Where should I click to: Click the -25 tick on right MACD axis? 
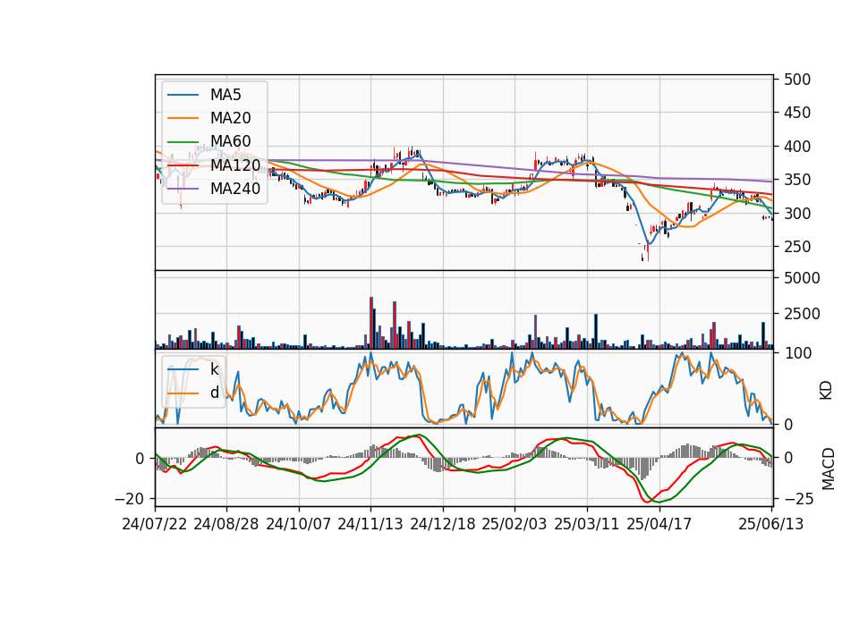pyautogui.click(x=799, y=499)
